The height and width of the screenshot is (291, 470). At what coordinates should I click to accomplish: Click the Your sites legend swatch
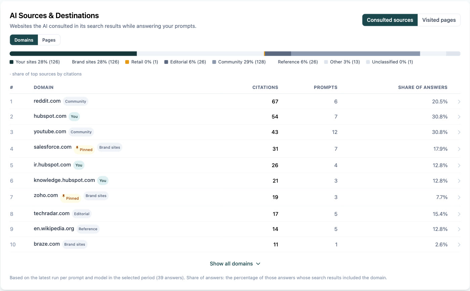coord(11,62)
